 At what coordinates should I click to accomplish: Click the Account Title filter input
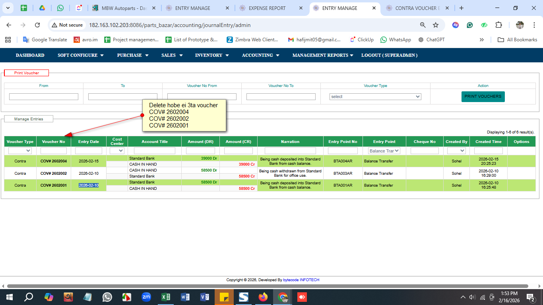point(155,151)
